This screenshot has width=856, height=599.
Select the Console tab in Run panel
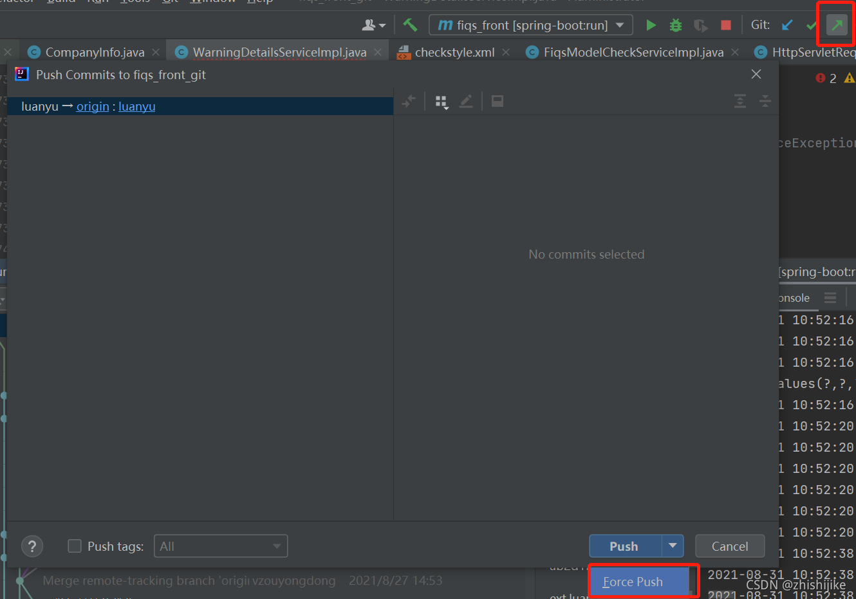point(794,298)
